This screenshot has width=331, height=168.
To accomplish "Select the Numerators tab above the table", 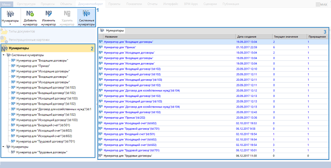I will (115, 31).
